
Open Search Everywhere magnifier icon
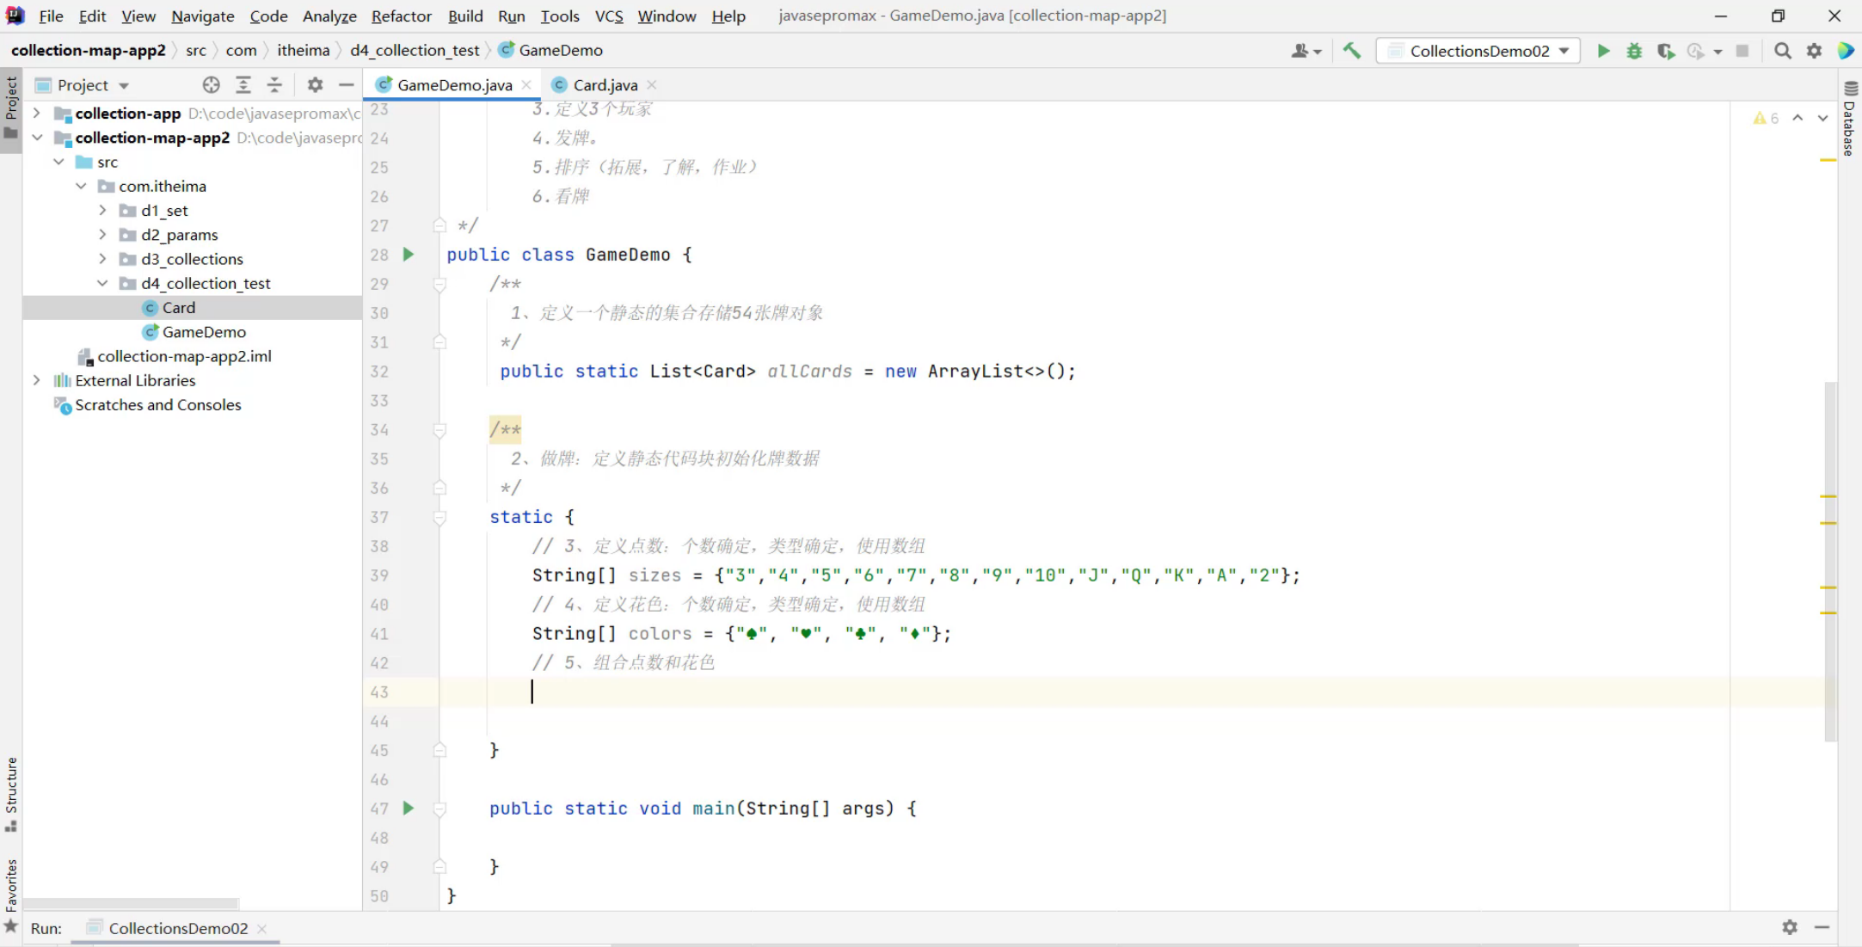point(1783,51)
